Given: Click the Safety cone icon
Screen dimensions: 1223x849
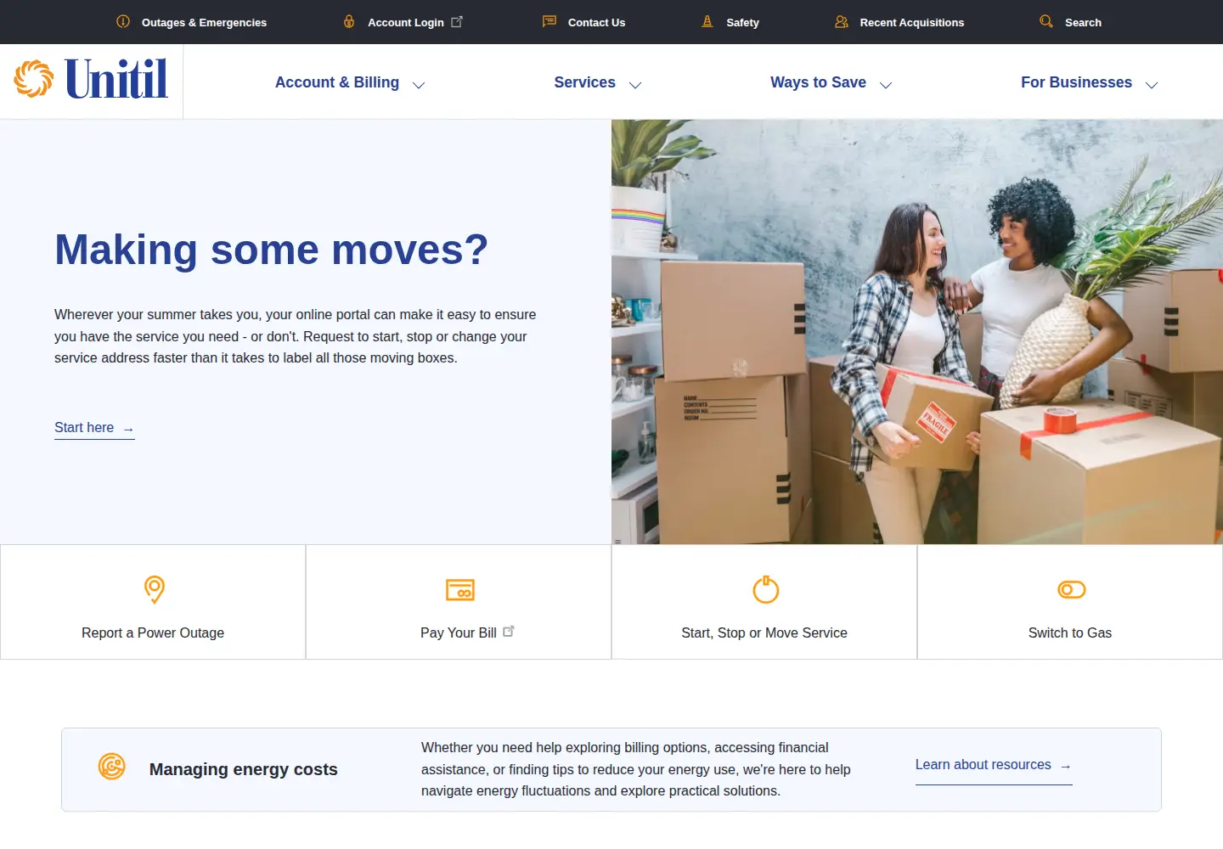Looking at the screenshot, I should coord(707,21).
